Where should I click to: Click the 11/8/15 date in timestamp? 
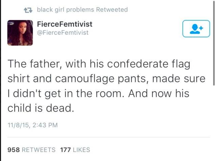(x=18, y=125)
